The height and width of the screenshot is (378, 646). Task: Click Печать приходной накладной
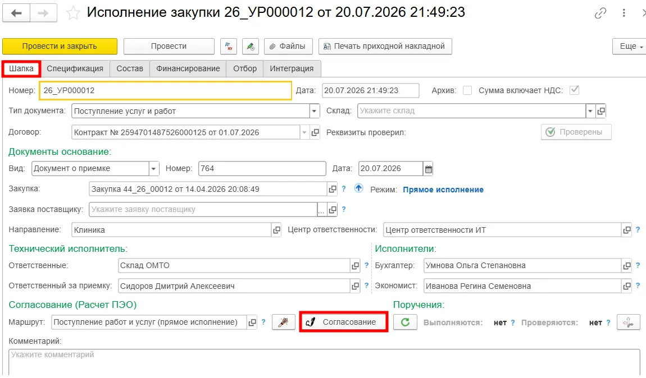point(385,47)
